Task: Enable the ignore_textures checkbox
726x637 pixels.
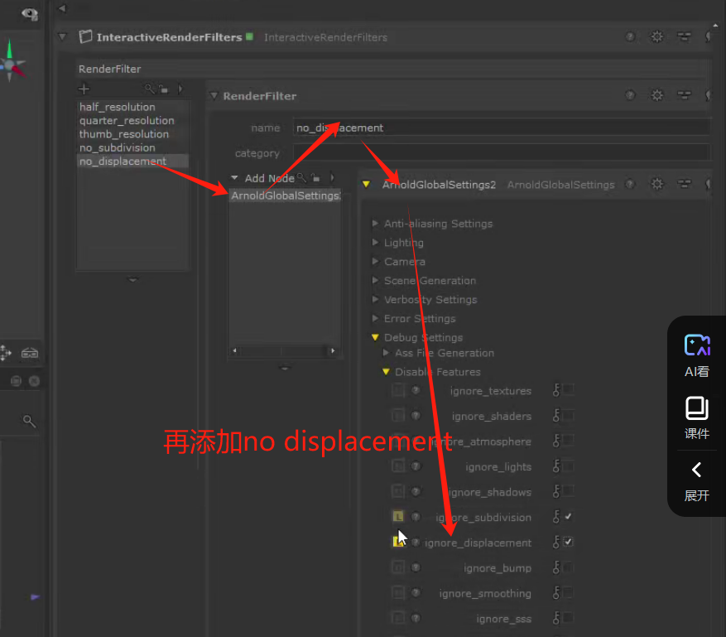Action: point(569,390)
